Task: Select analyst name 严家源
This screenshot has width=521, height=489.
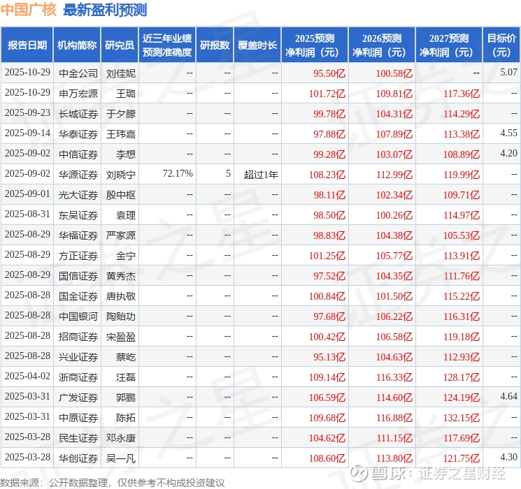Action: 121,235
